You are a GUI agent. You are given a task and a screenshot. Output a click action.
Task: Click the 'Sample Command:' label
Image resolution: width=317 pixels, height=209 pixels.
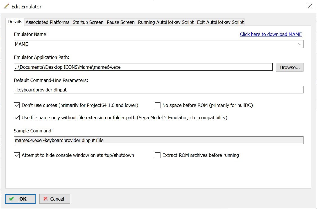(x=33, y=131)
